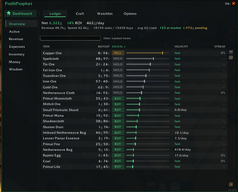Click the BUY badge on Shadowcloth

pos(118,121)
